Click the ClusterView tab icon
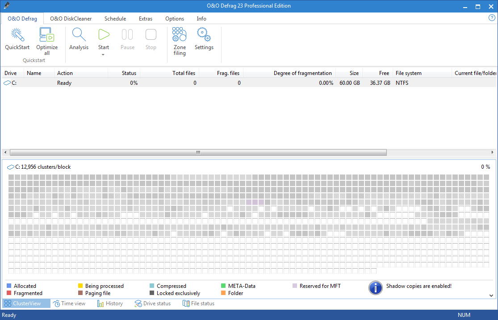498x320 pixels. pyautogui.click(x=8, y=303)
